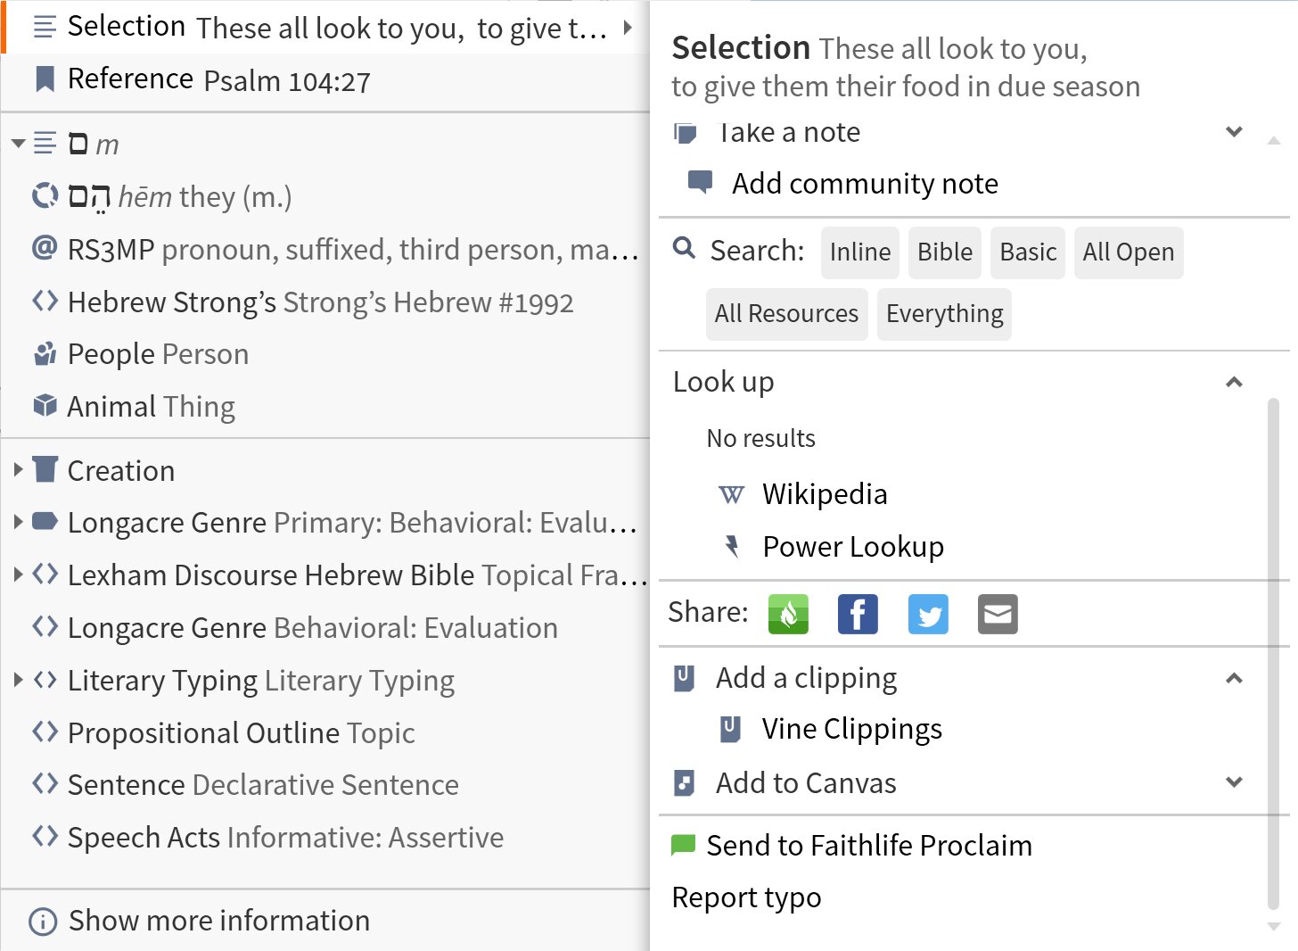Viewport: 1298px width, 951px height.
Task: Click the email share icon
Action: click(997, 614)
